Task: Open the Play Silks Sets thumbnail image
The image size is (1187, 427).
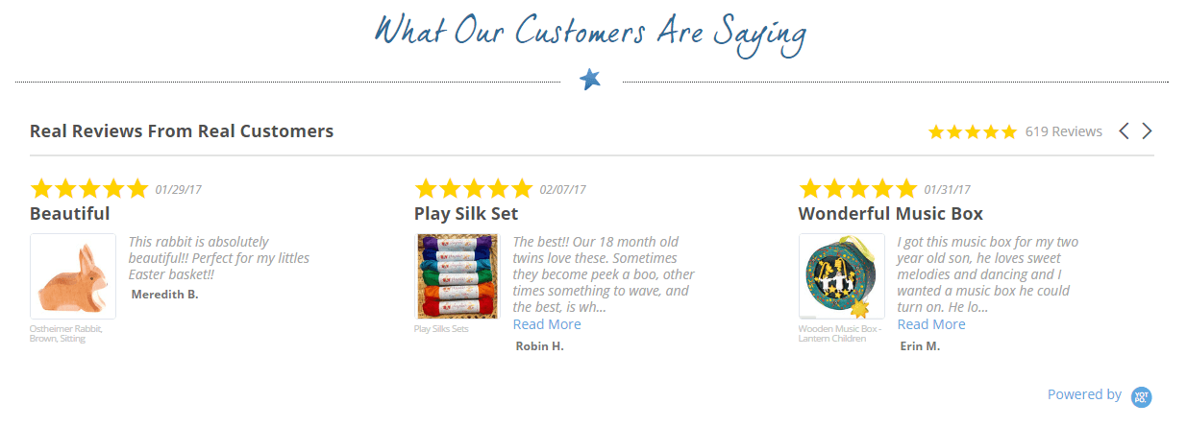Action: [x=457, y=276]
